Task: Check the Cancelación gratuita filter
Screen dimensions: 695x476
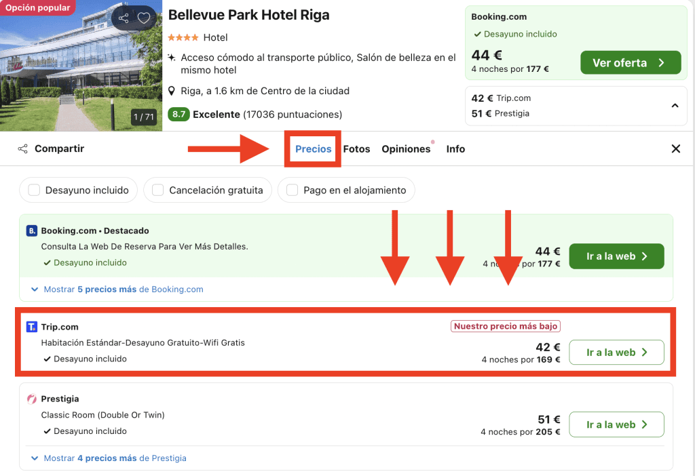Action: pyautogui.click(x=157, y=191)
